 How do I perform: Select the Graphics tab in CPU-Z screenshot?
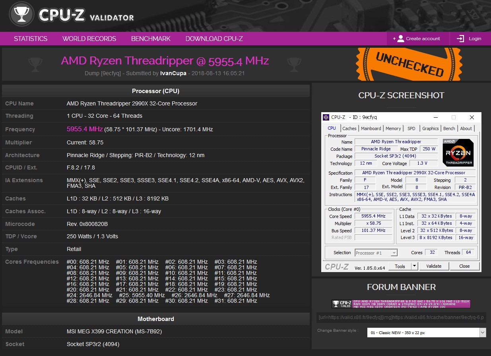[x=431, y=128]
